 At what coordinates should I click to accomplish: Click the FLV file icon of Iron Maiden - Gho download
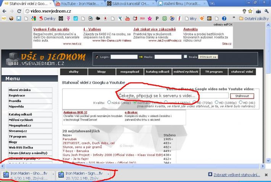click(x=6, y=175)
